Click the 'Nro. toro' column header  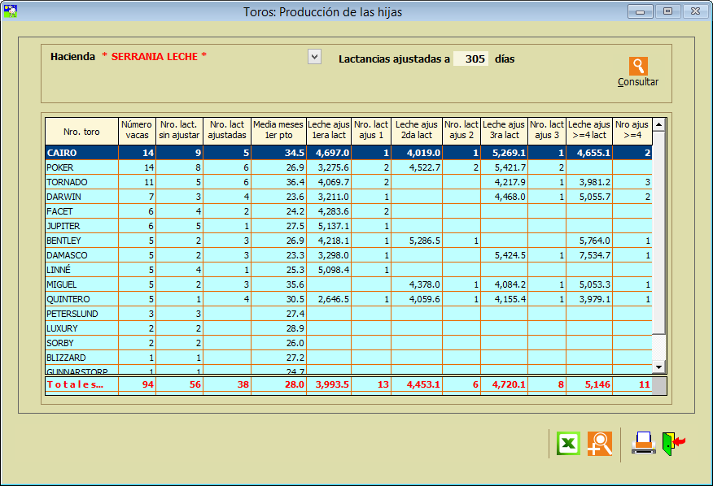tap(81, 132)
